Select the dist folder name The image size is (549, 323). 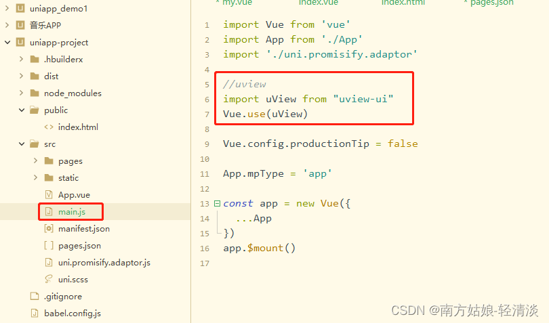pyautogui.click(x=51, y=76)
